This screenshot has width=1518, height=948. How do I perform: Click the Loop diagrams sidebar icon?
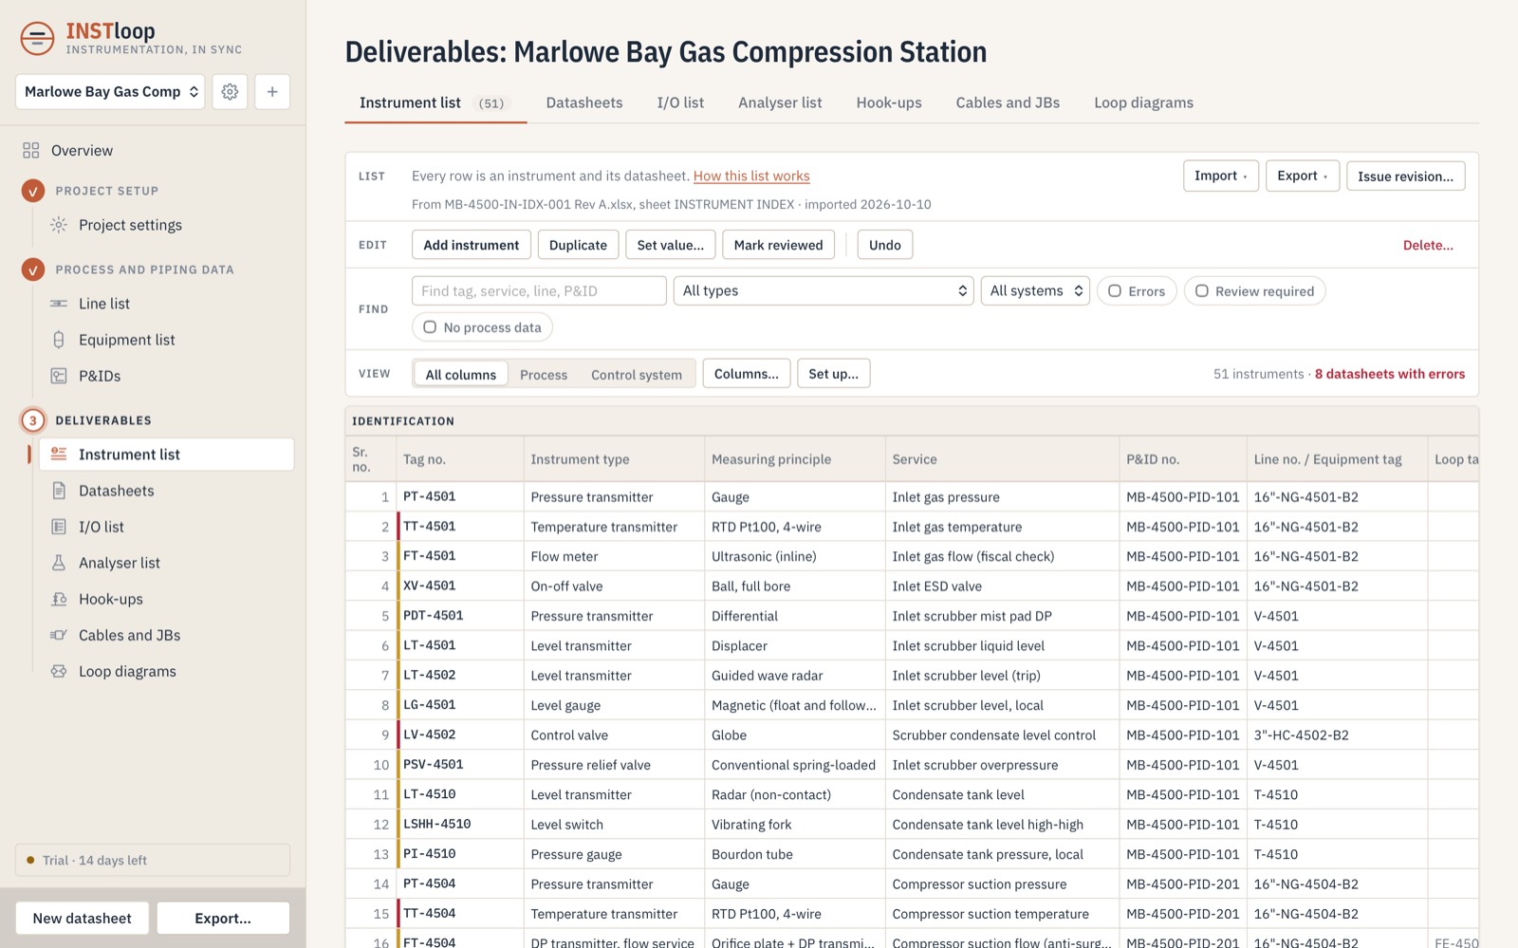point(59,671)
